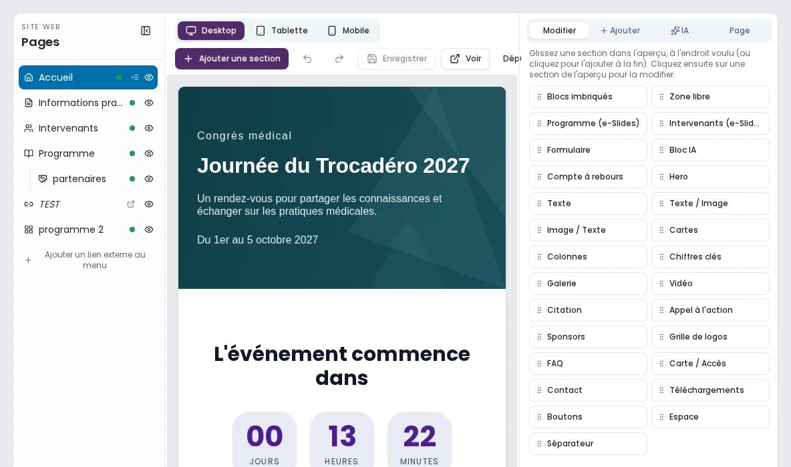
Task: Add the Appel à l'action block
Action: click(x=710, y=310)
